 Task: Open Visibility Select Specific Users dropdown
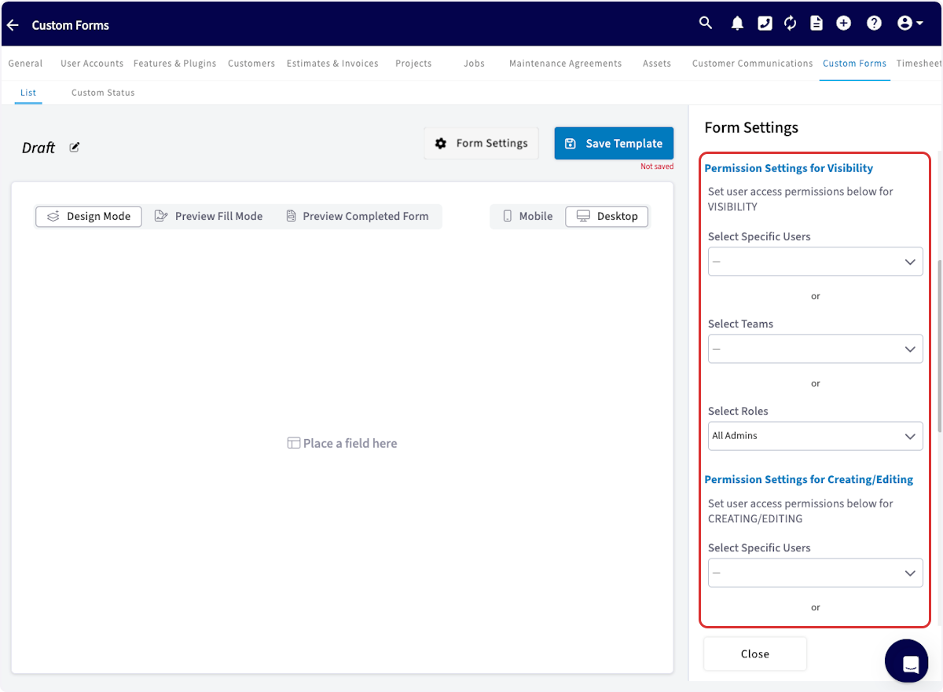point(816,262)
